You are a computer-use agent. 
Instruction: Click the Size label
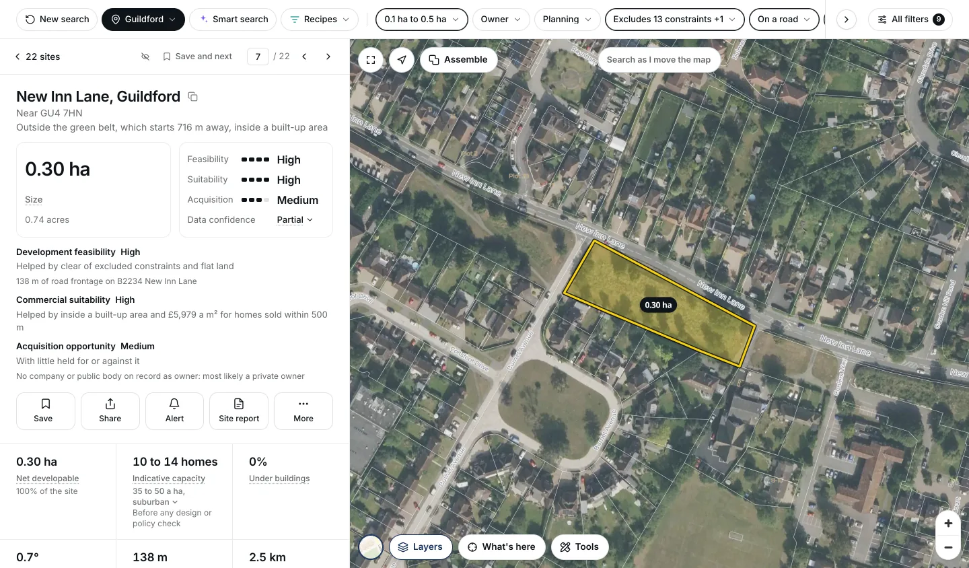click(34, 200)
